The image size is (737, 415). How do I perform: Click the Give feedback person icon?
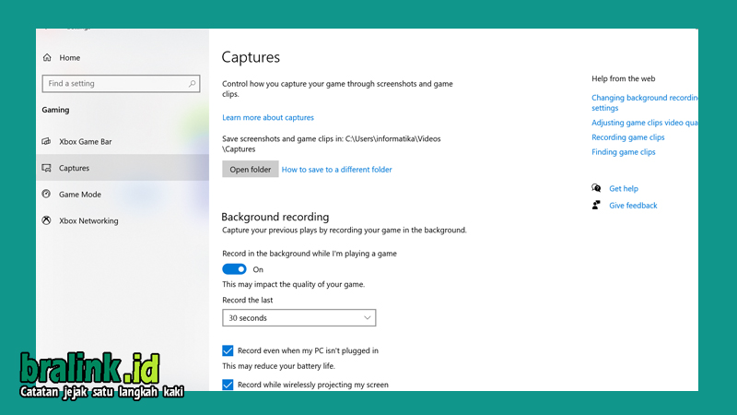[596, 205]
